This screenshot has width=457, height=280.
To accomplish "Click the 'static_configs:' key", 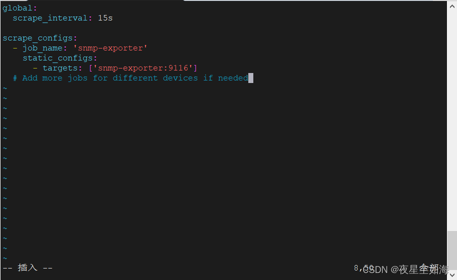I will pos(60,58).
